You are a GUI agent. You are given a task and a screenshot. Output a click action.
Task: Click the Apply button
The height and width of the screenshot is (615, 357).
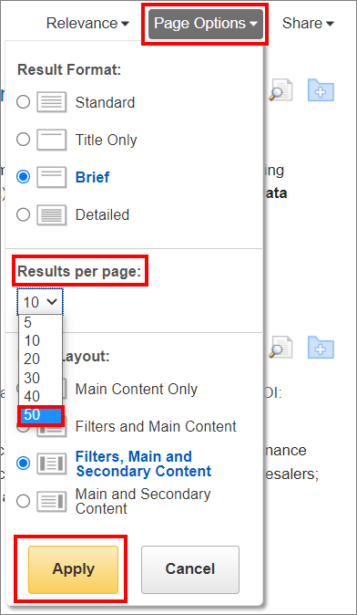pos(73,569)
